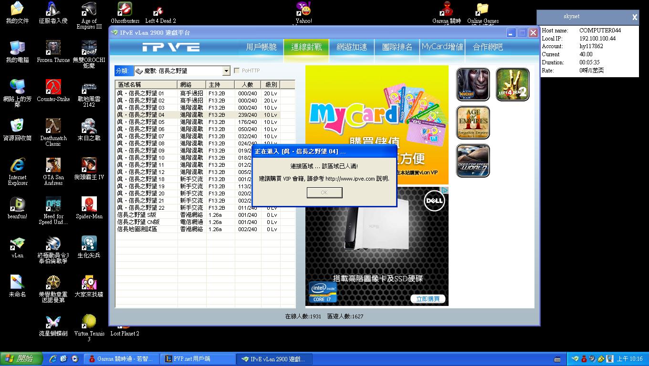Open the Left 4 Dead 2 game tile
Image resolution: width=649 pixels, height=366 pixels.
(x=513, y=84)
